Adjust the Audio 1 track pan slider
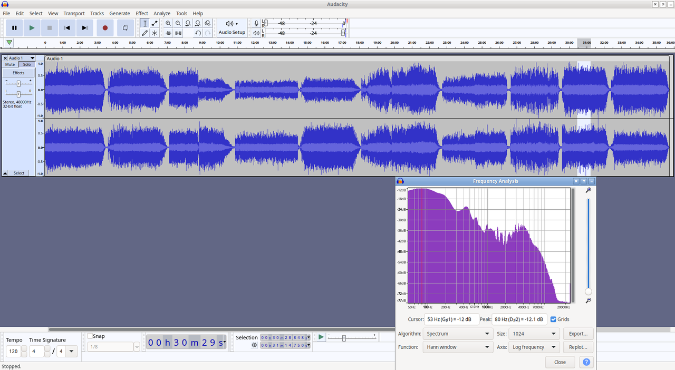 (18, 94)
